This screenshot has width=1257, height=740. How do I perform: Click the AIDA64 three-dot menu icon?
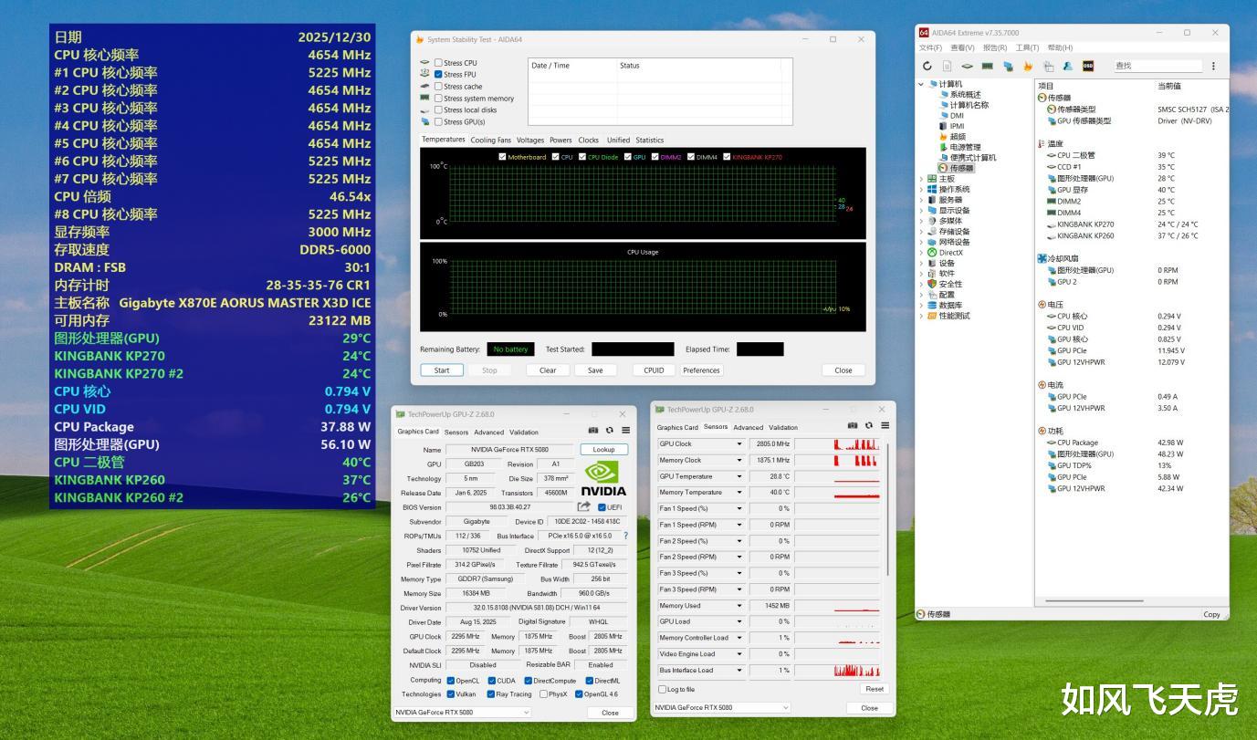click(x=1213, y=66)
